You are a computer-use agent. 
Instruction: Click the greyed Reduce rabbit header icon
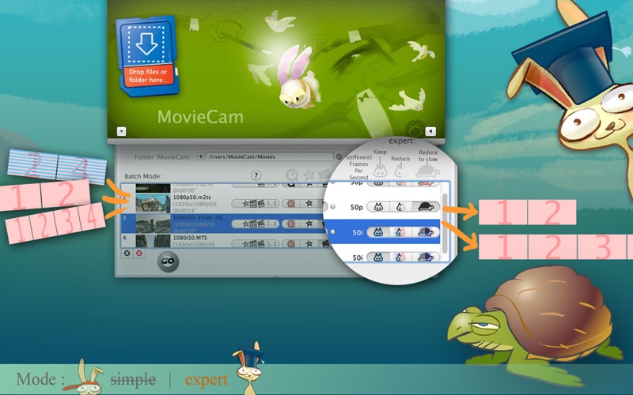[400, 171]
